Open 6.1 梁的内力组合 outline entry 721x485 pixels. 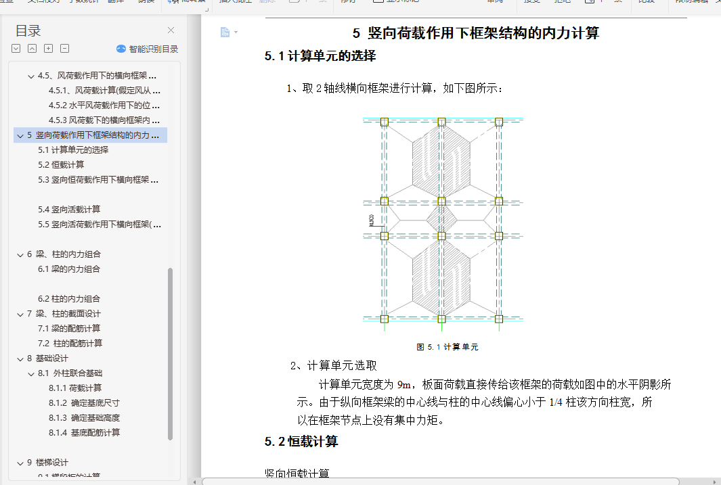(x=69, y=269)
